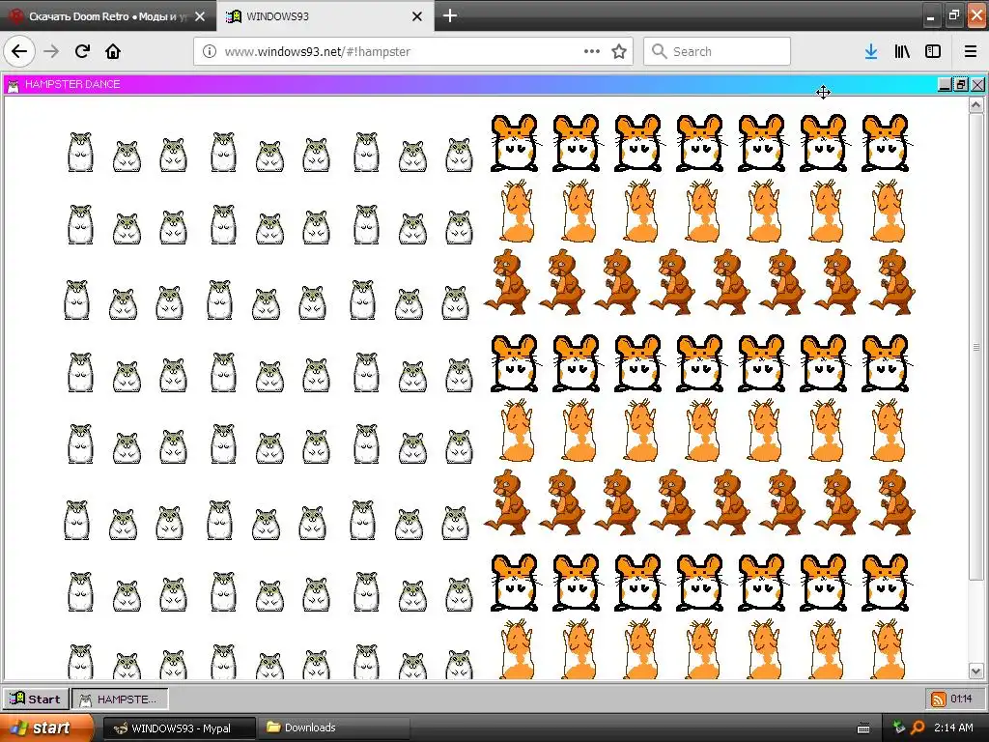Open the library icon in the toolbar
989x742 pixels.
[902, 51]
